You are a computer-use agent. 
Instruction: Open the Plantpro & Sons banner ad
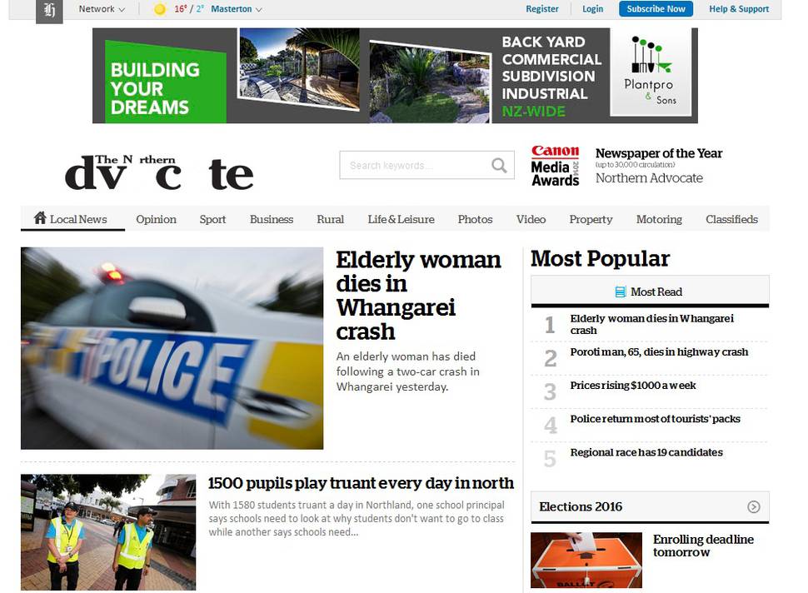coord(395,76)
